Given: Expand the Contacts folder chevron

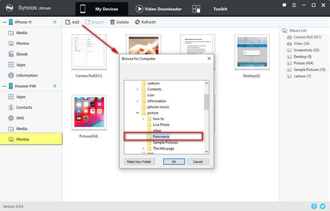Looking at the screenshot, I should pos(138,89).
